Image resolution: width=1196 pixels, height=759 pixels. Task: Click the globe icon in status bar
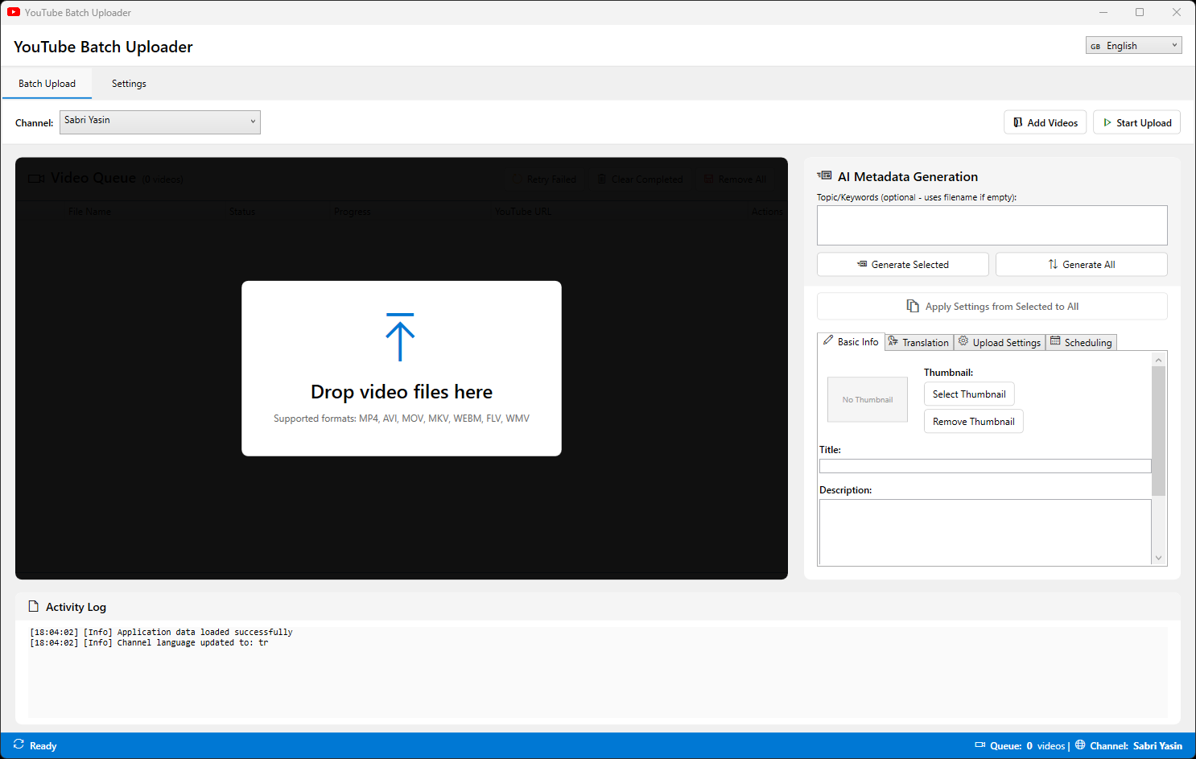(x=1080, y=745)
